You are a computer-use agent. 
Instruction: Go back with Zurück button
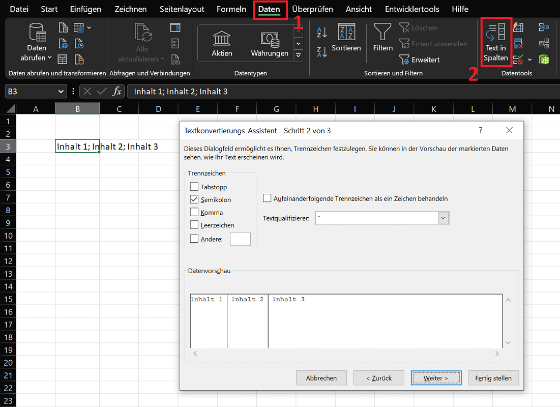click(x=378, y=377)
